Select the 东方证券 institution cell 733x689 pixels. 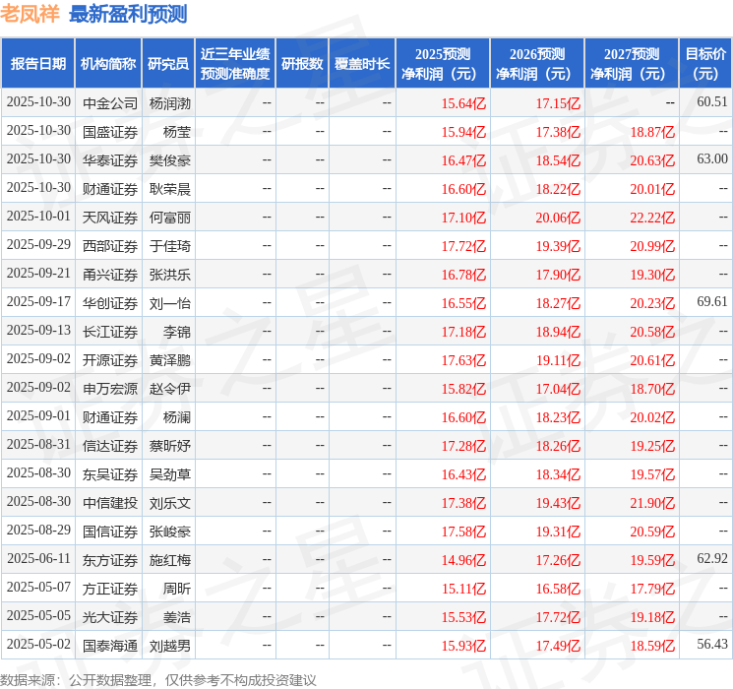click(110, 560)
